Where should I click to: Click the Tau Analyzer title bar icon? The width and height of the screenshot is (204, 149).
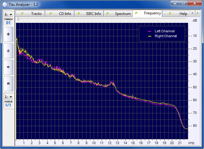(x=5, y=4)
